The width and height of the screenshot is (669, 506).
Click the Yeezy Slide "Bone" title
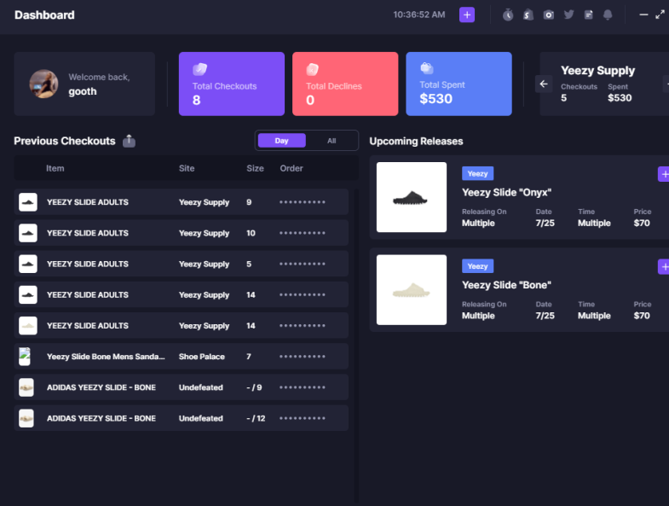click(x=506, y=285)
